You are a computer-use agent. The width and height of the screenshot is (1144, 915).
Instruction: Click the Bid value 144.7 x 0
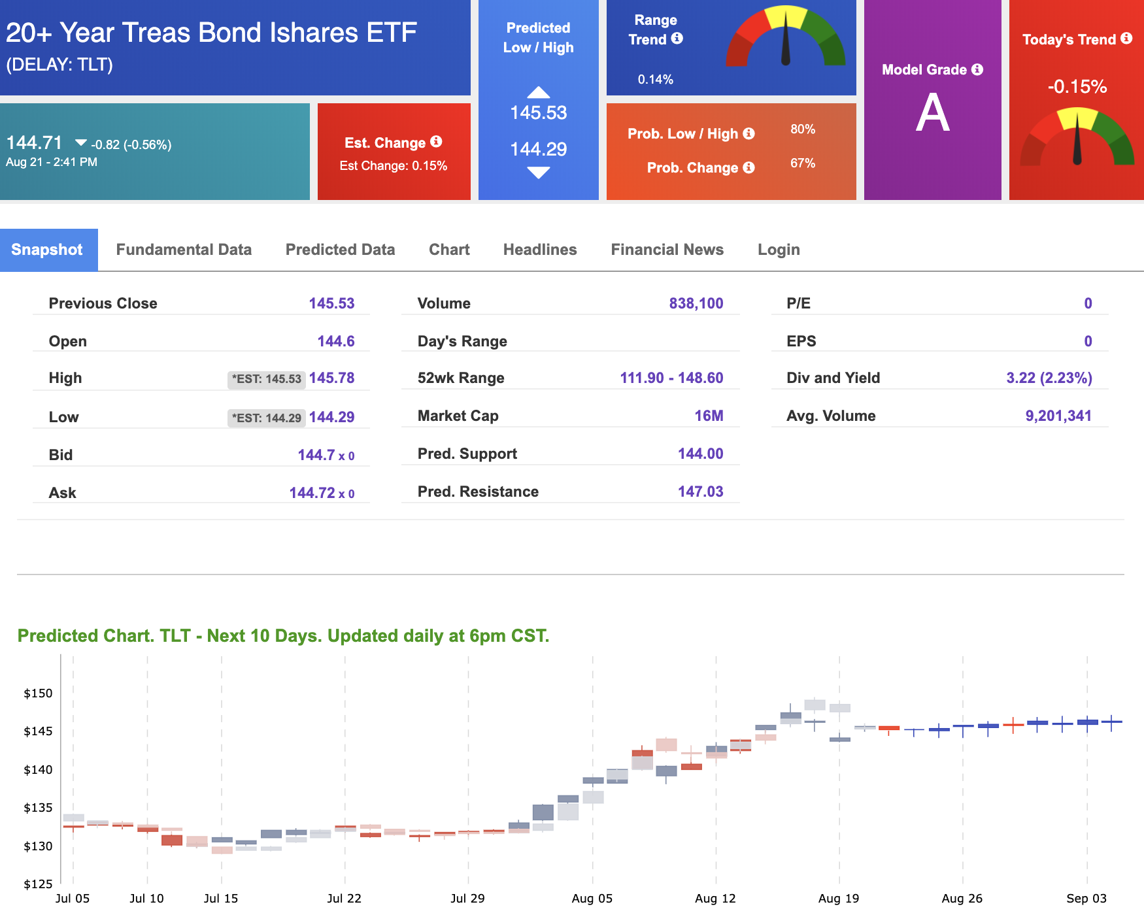point(326,455)
